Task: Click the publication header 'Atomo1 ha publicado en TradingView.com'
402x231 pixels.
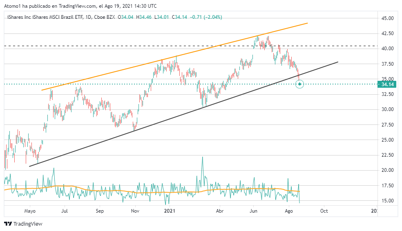Action: point(50,6)
